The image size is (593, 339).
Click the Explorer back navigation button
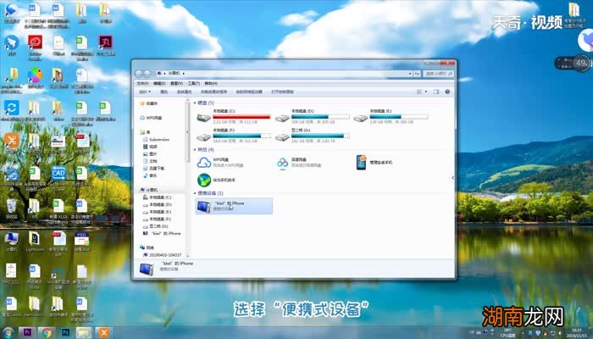click(x=138, y=74)
